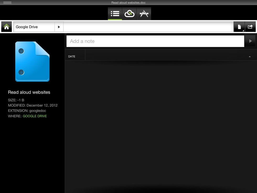The height and width of the screenshot is (193, 257).
Task: Click the home navigation icon
Action: [6, 27]
